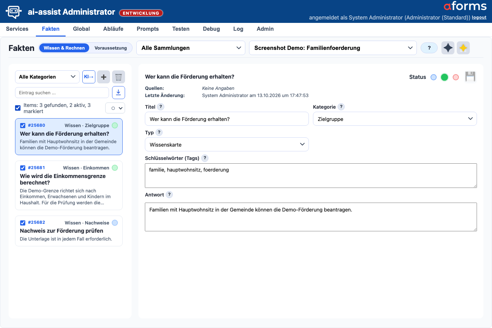Click the download icon beside search

(x=119, y=93)
